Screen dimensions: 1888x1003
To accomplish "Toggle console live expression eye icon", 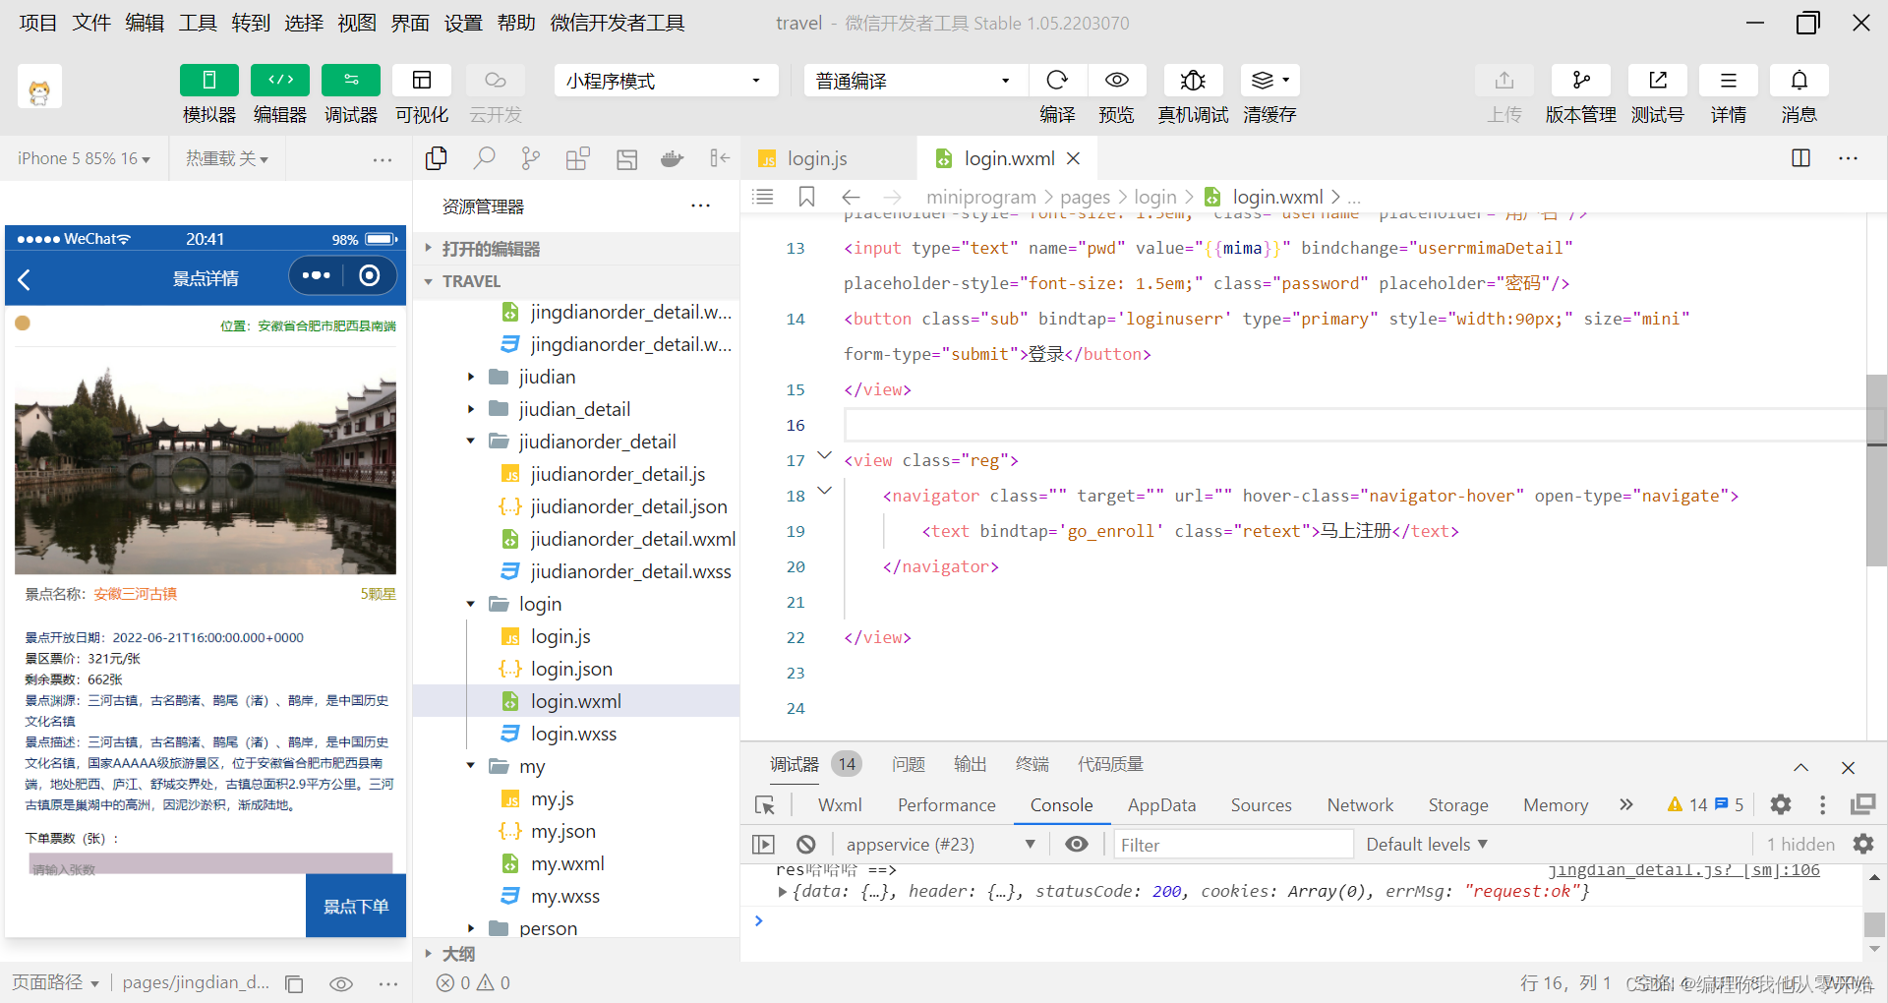I will (1077, 845).
